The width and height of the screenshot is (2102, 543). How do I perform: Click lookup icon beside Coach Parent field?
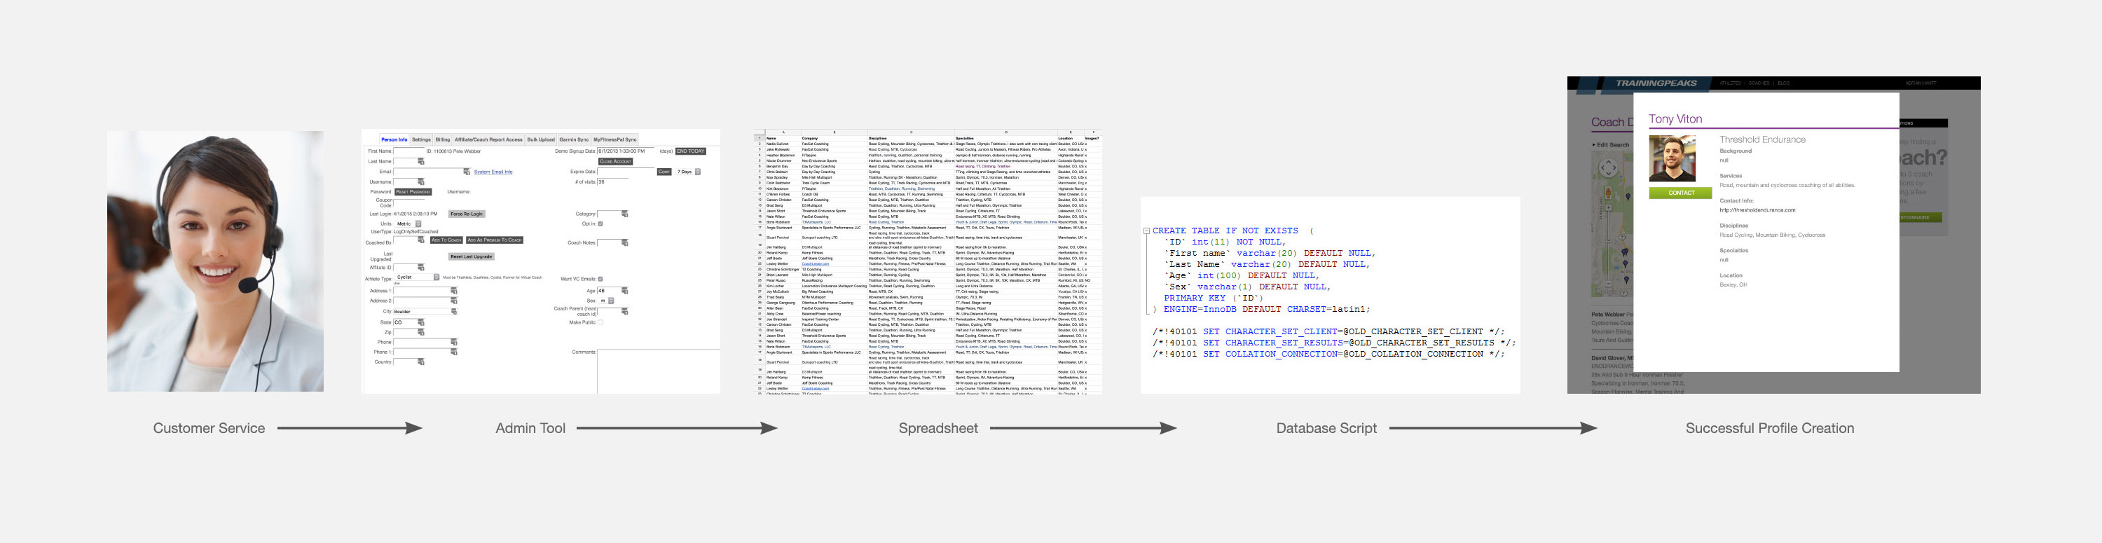[x=625, y=312]
